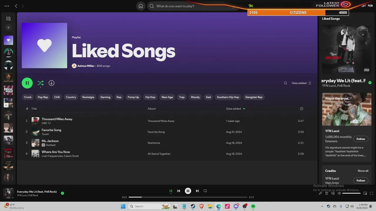This screenshot has width=376, height=211.
Task: Pause the Liked Songs playlist with green button
Action: (x=27, y=83)
